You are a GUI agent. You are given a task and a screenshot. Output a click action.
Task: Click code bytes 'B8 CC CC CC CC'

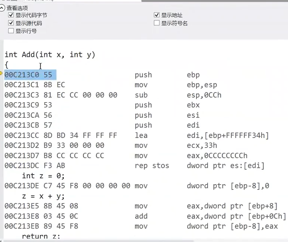click(x=74, y=155)
